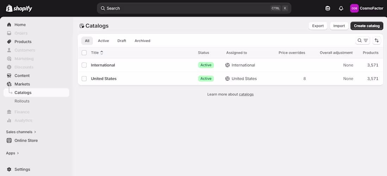The width and height of the screenshot is (387, 176).
Task: Expand the Apps section
Action: coord(13,153)
